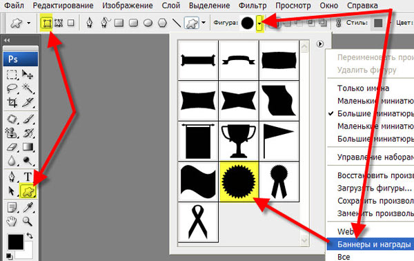
Task: Swap foreground and background colors
Action: tap(30, 235)
